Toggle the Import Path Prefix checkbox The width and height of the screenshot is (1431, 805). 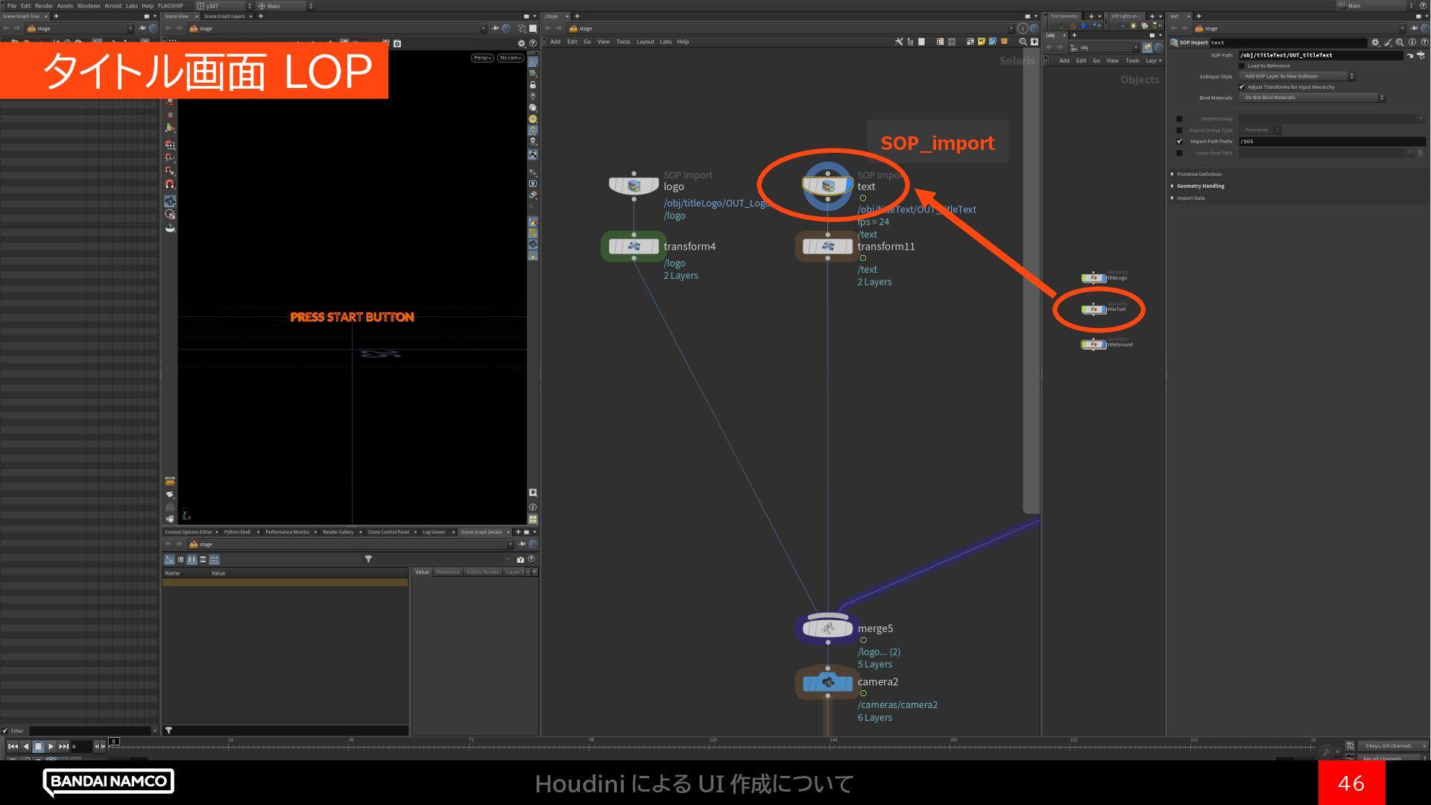[1179, 142]
